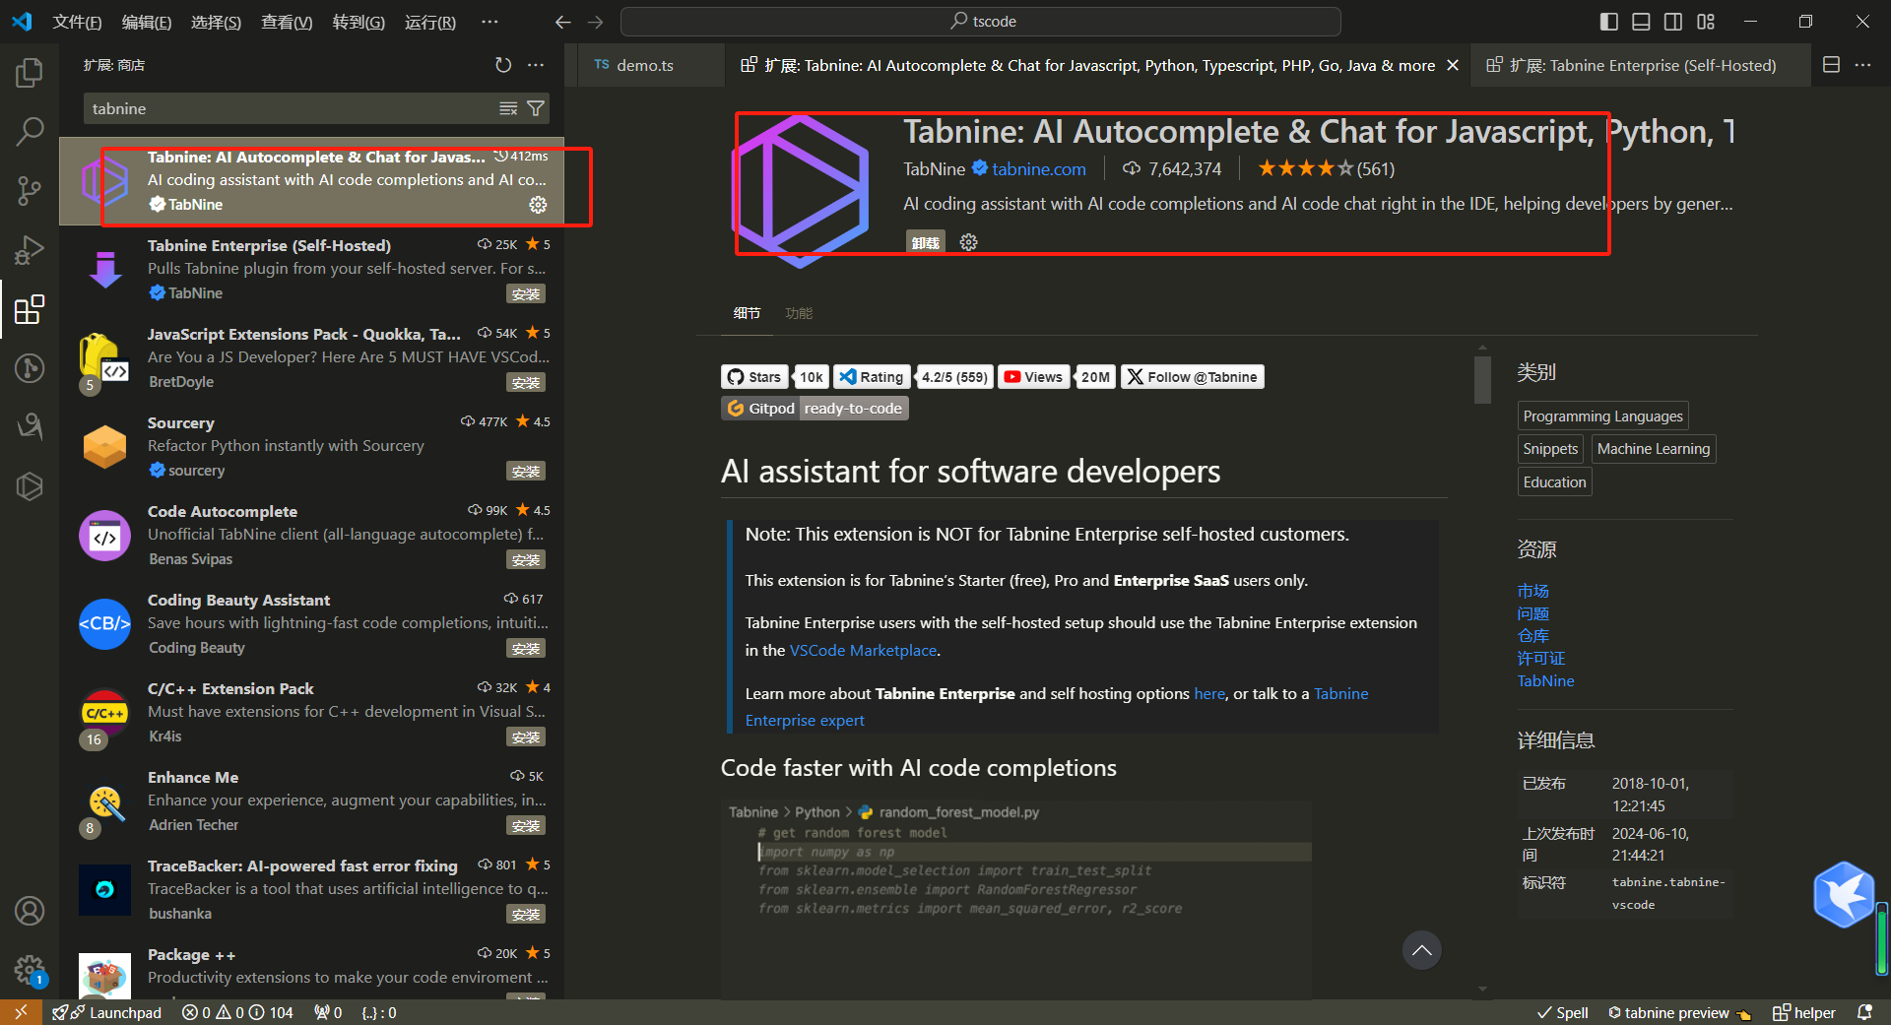1891x1025 pixels.
Task: Open Manage gear in activity bar
Action: [x=30, y=970]
